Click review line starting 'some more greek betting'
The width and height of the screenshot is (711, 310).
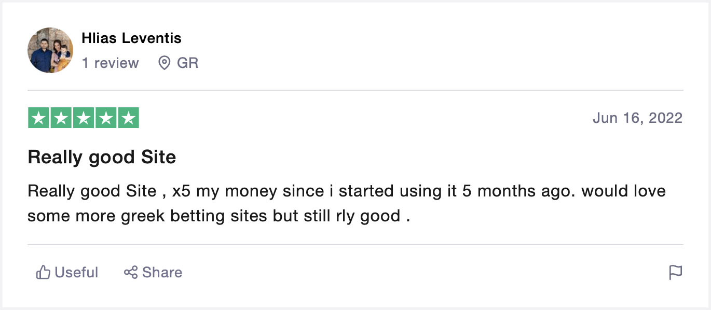pos(219,215)
